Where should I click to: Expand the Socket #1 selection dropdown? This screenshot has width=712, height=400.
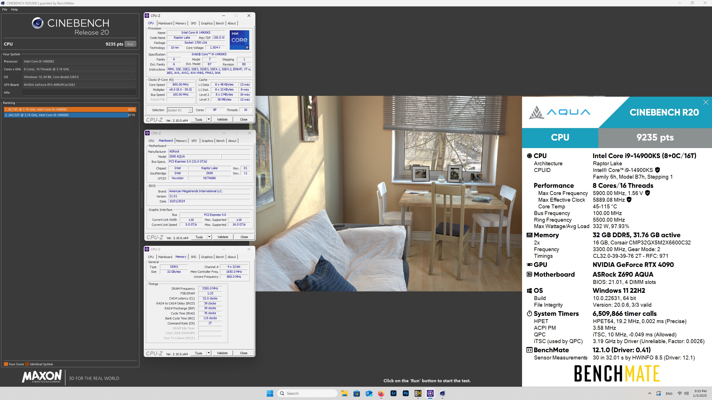[190, 110]
